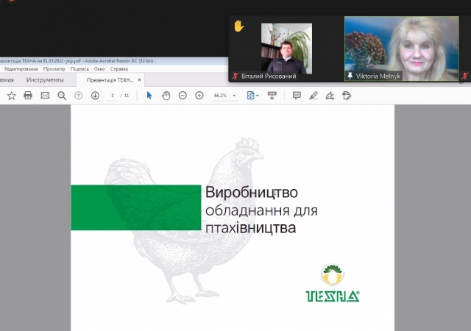Click the ТЕХНА logo on the slide
The image size is (471, 331).
333,283
